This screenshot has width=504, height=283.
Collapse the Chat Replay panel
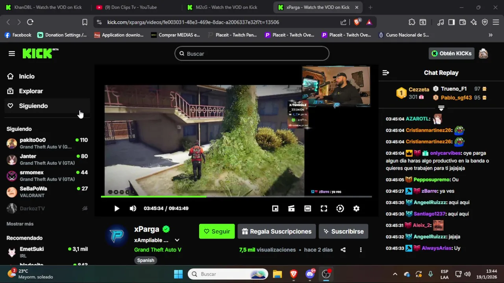(386, 73)
